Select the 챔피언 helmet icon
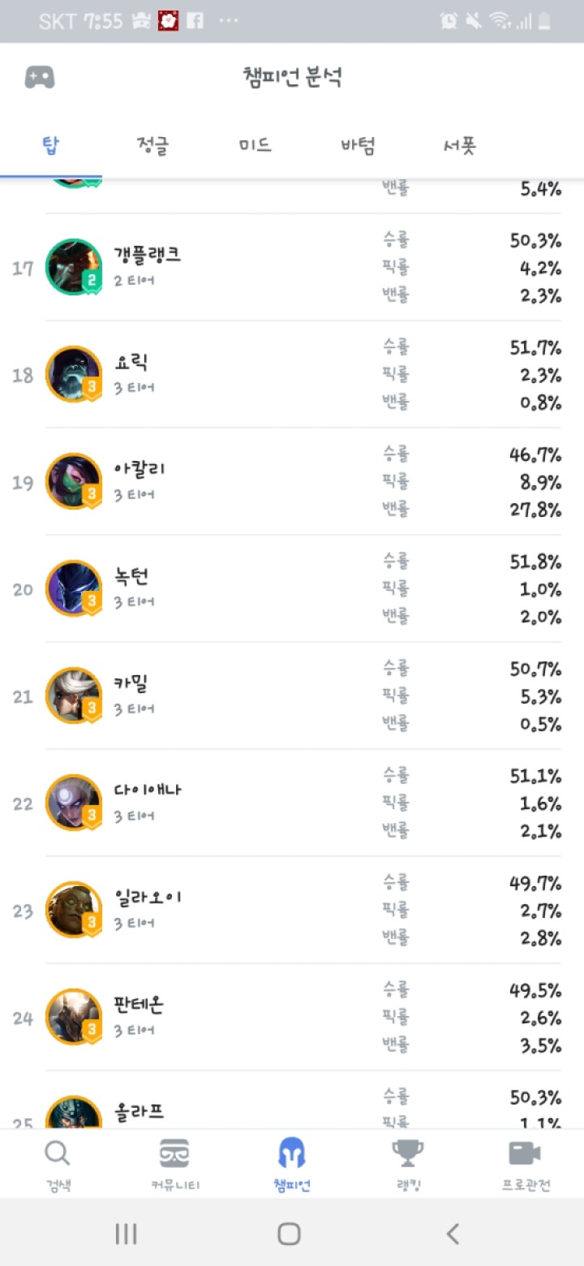This screenshot has width=584, height=1266. pyautogui.click(x=291, y=1153)
